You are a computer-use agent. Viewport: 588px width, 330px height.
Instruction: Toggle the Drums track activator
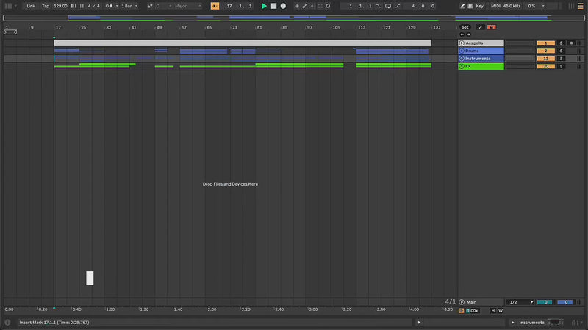click(545, 51)
